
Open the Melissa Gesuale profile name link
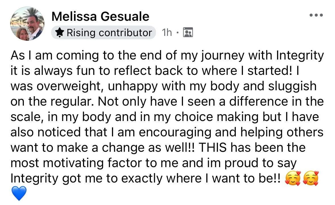tap(100, 17)
